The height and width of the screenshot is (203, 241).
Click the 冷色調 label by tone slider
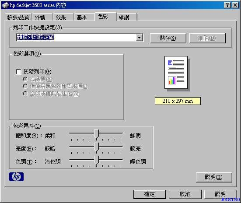[x=52, y=162]
